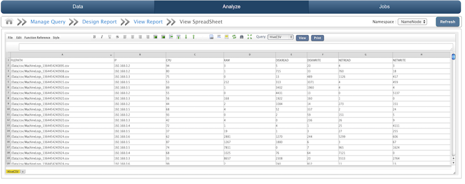Click the scrollbar down arrow
This screenshot has height=184, width=465.
tap(454, 163)
